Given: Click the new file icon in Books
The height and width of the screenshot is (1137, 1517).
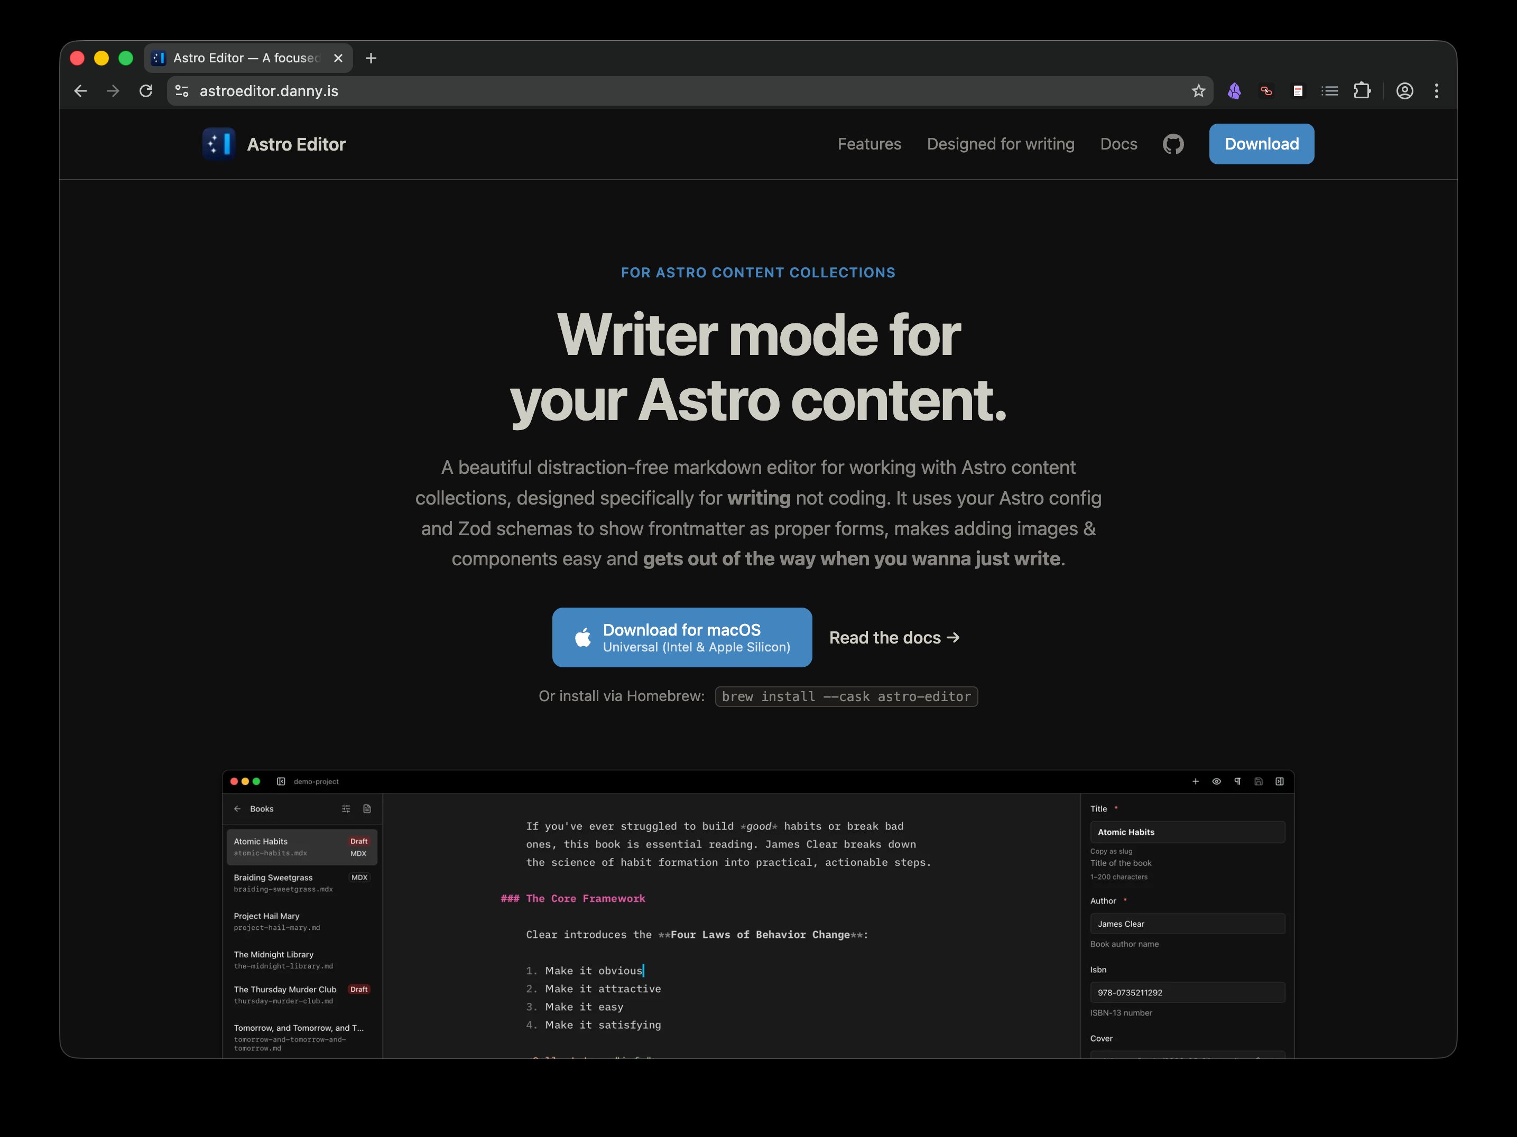Looking at the screenshot, I should click(x=367, y=809).
